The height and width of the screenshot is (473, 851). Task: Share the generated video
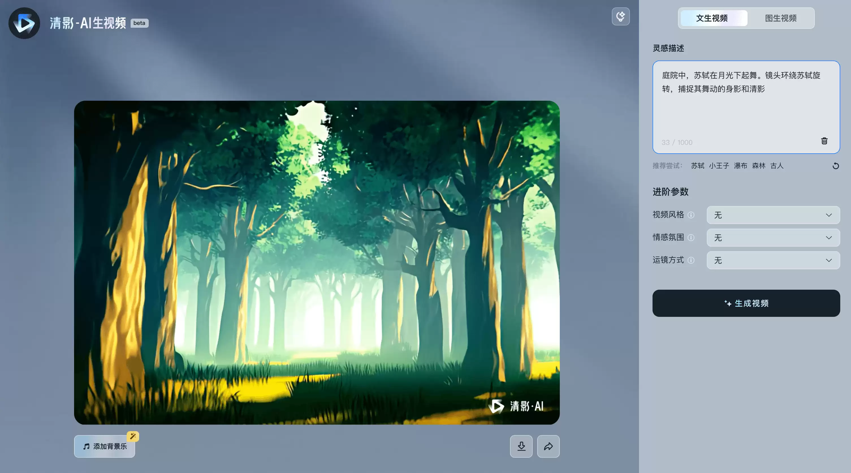click(x=548, y=446)
